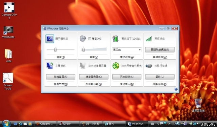Switch to the 05 - 小畫家 taskbar window
The width and height of the screenshot is (217, 127).
point(91,124)
